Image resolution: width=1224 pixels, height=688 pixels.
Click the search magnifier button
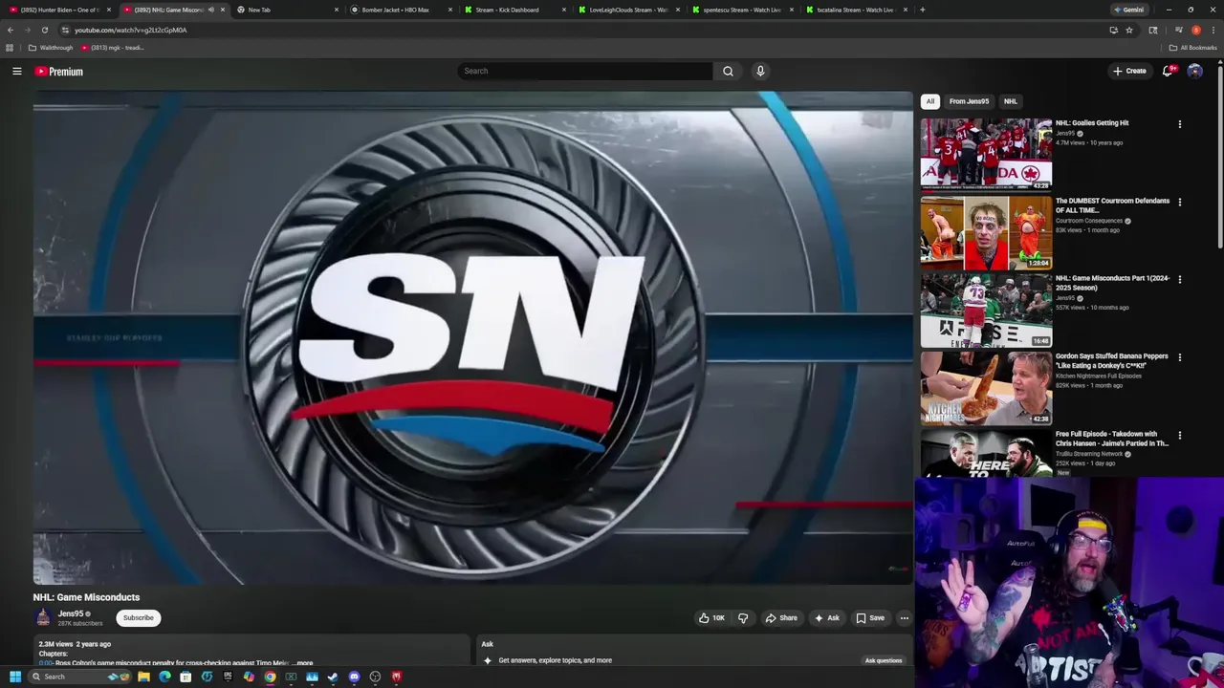tap(728, 71)
